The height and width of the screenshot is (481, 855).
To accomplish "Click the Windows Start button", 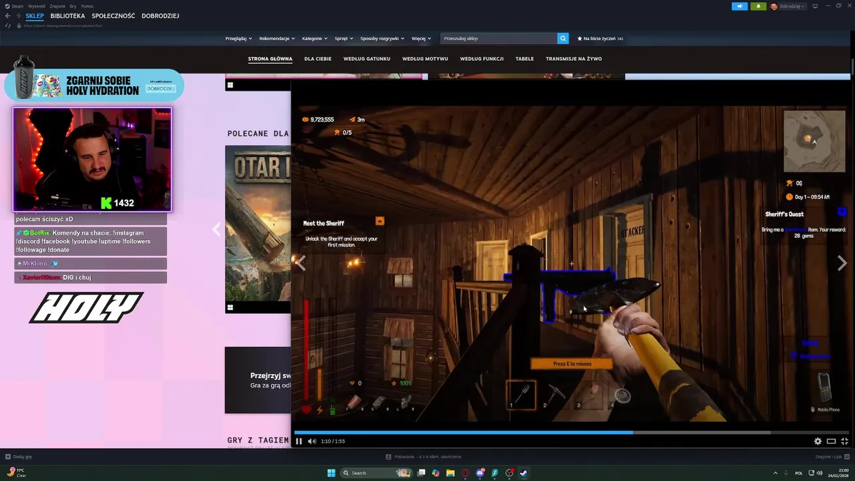I will point(331,473).
